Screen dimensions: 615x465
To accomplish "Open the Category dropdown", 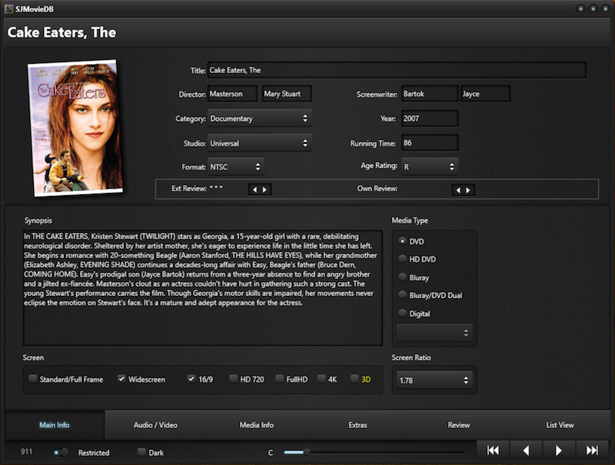I will click(259, 118).
